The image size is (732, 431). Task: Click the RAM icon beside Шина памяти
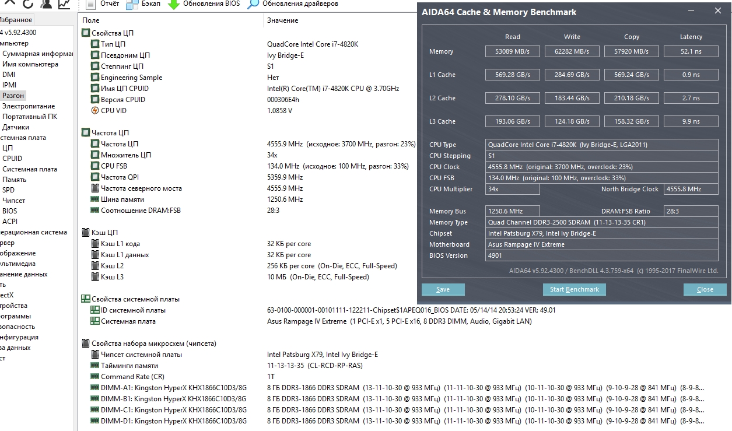click(95, 199)
